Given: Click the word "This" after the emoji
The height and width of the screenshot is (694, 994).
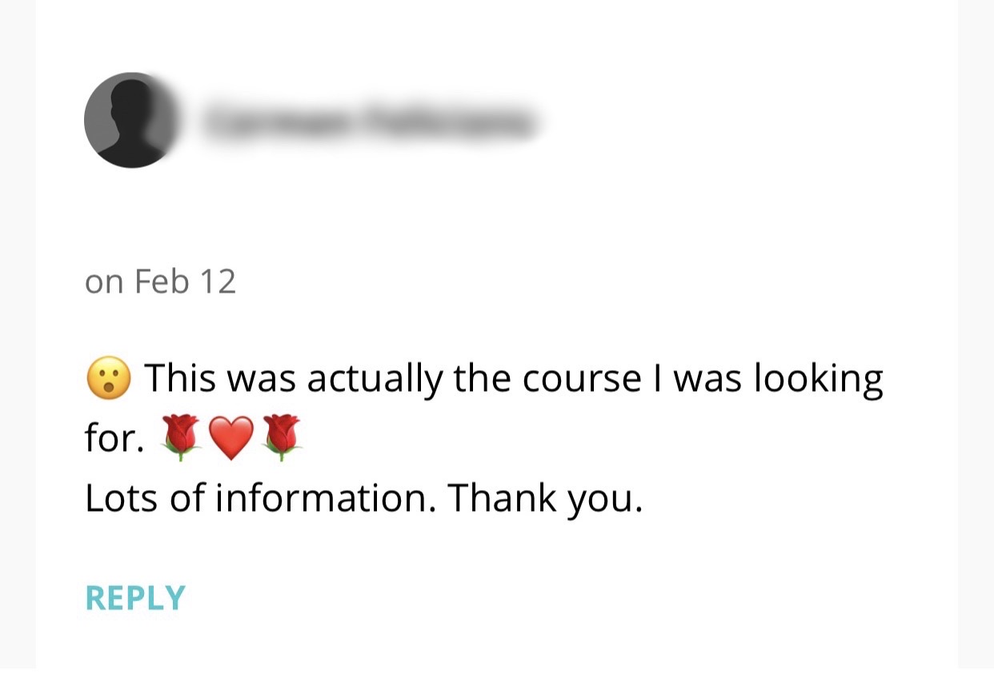Looking at the screenshot, I should (x=180, y=378).
